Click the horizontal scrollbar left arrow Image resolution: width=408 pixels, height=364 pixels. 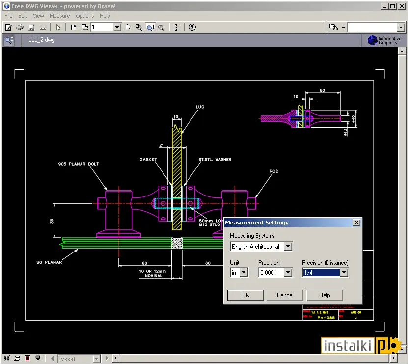(116, 358)
